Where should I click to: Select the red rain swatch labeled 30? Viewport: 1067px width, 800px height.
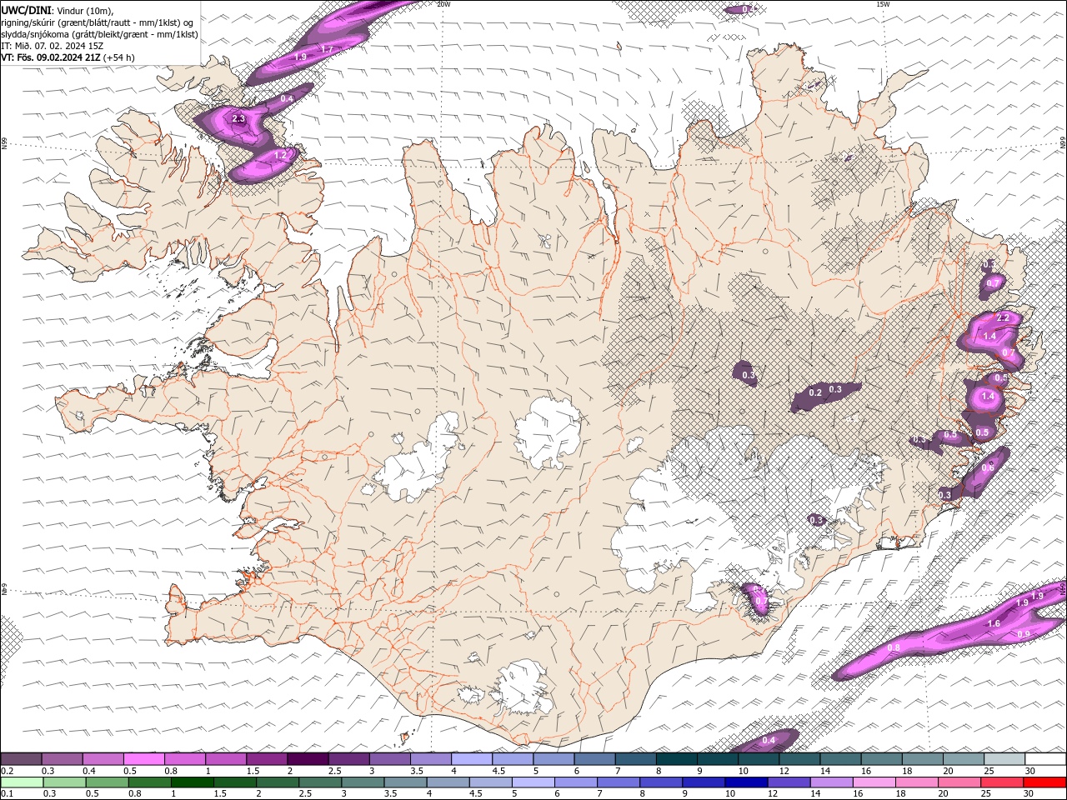point(1044,782)
